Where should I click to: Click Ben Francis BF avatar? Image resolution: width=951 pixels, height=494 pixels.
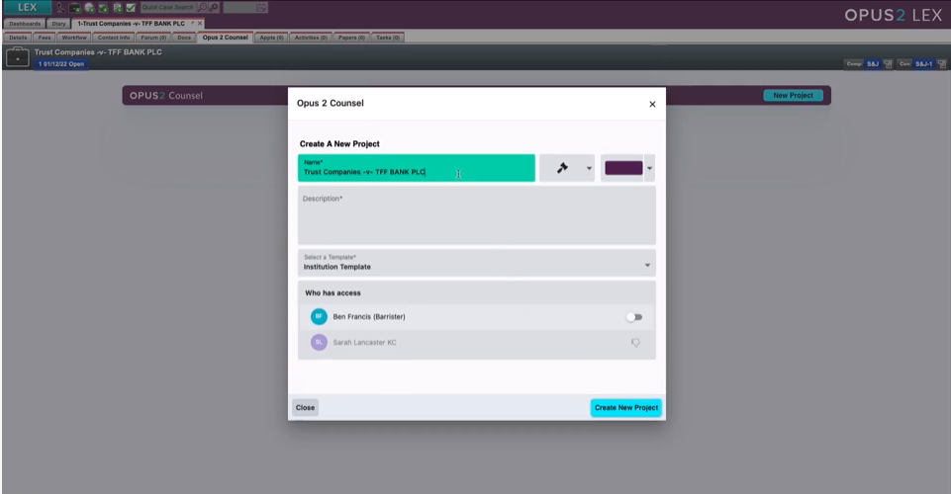click(319, 316)
